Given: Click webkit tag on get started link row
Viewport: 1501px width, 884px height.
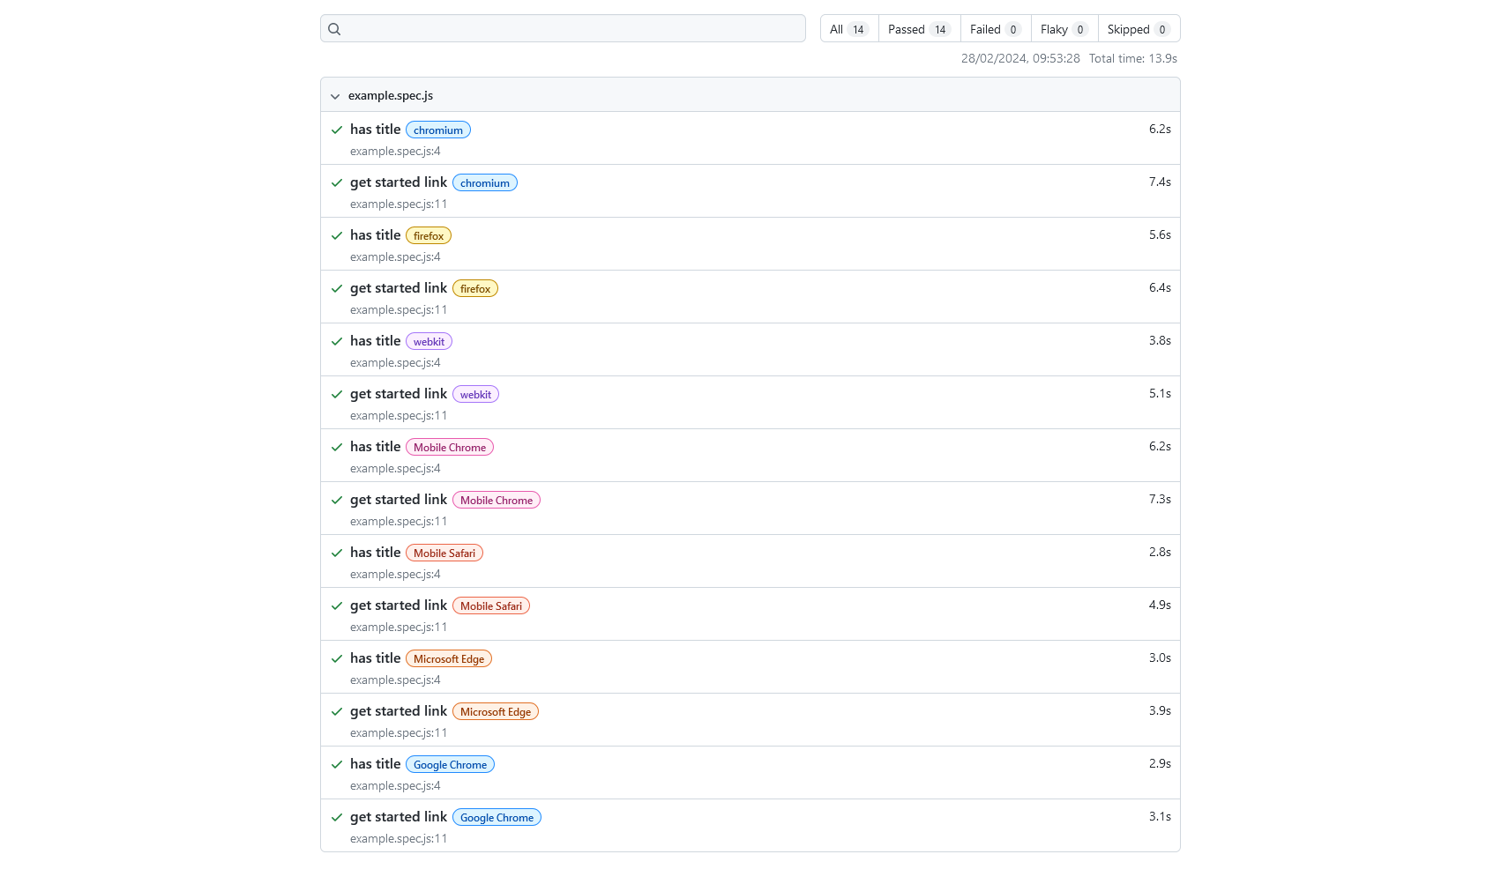Looking at the screenshot, I should [475, 395].
